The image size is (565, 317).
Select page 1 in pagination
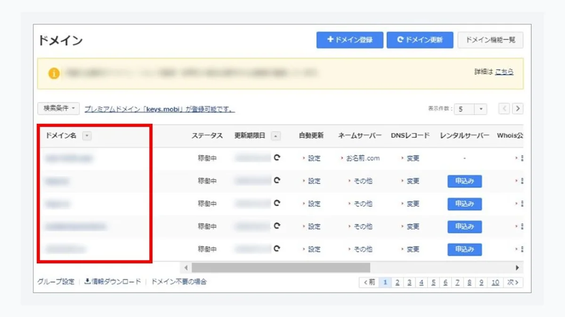point(385,282)
